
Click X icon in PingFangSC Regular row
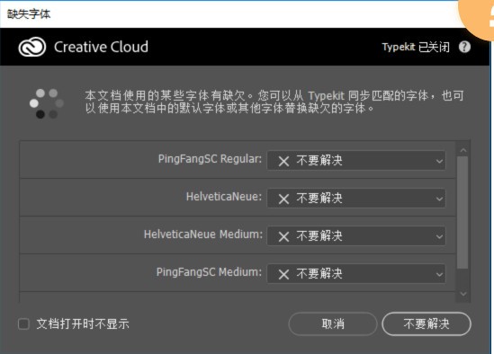283,162
